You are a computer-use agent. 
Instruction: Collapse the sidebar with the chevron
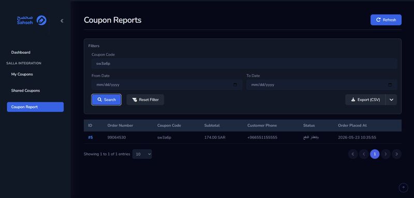[x=62, y=21]
